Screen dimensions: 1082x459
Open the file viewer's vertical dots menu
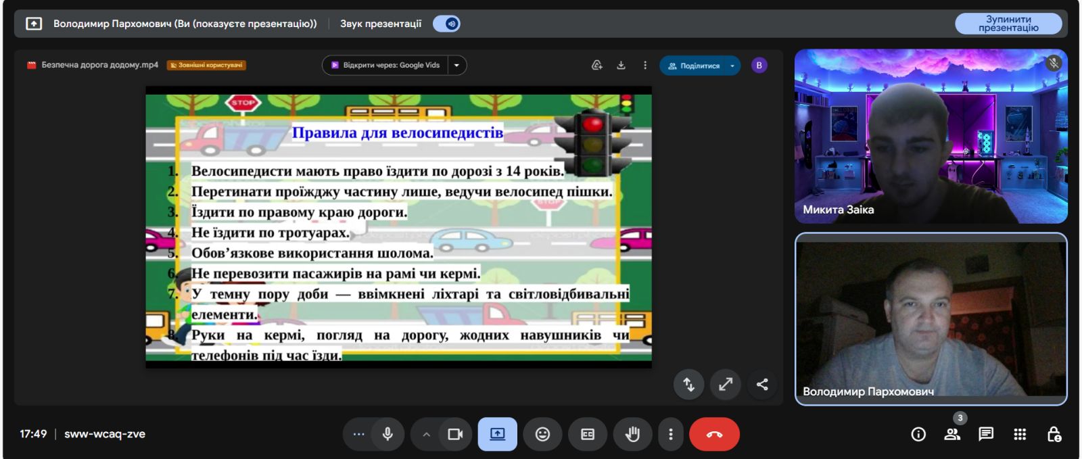tap(645, 66)
